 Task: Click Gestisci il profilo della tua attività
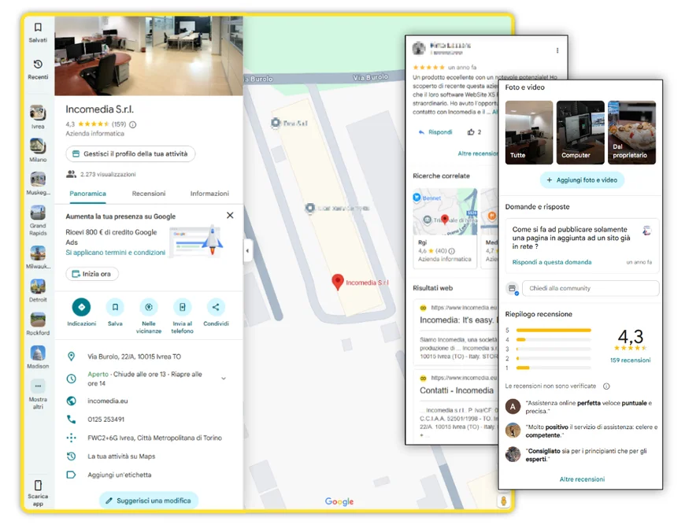(131, 154)
